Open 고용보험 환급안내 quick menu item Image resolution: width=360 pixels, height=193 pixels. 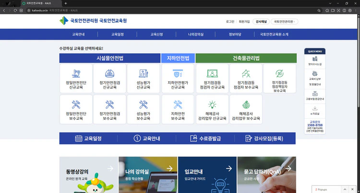click(x=315, y=96)
